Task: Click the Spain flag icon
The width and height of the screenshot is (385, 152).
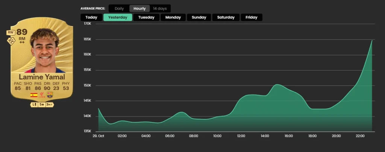Action: (x=34, y=95)
